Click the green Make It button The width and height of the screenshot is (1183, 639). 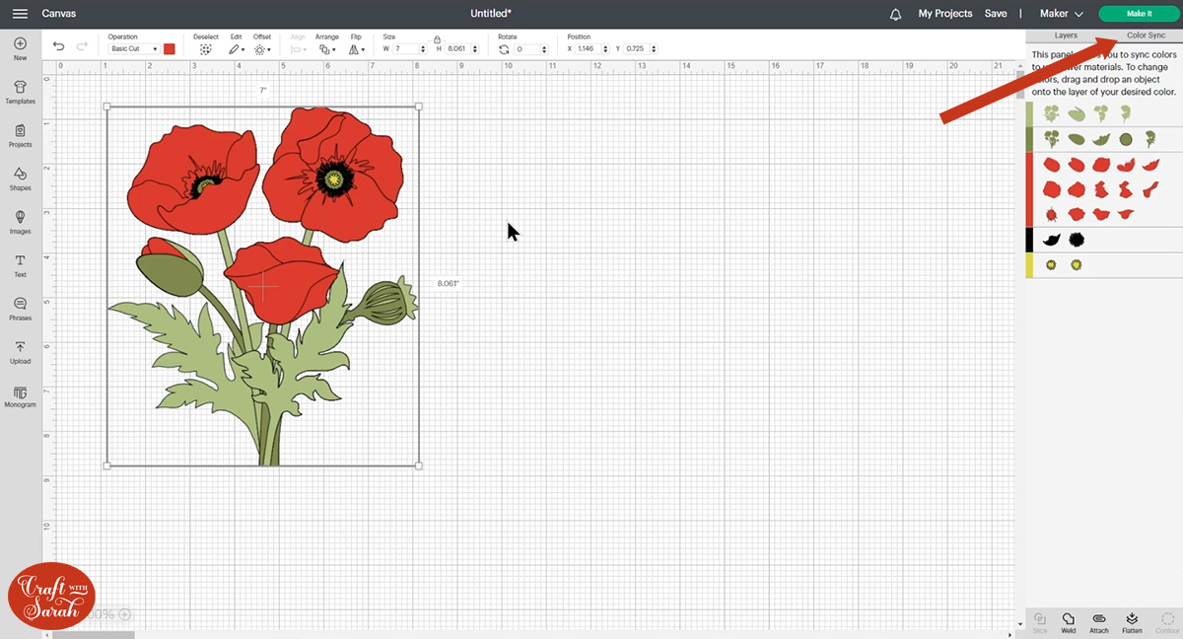[1139, 14]
